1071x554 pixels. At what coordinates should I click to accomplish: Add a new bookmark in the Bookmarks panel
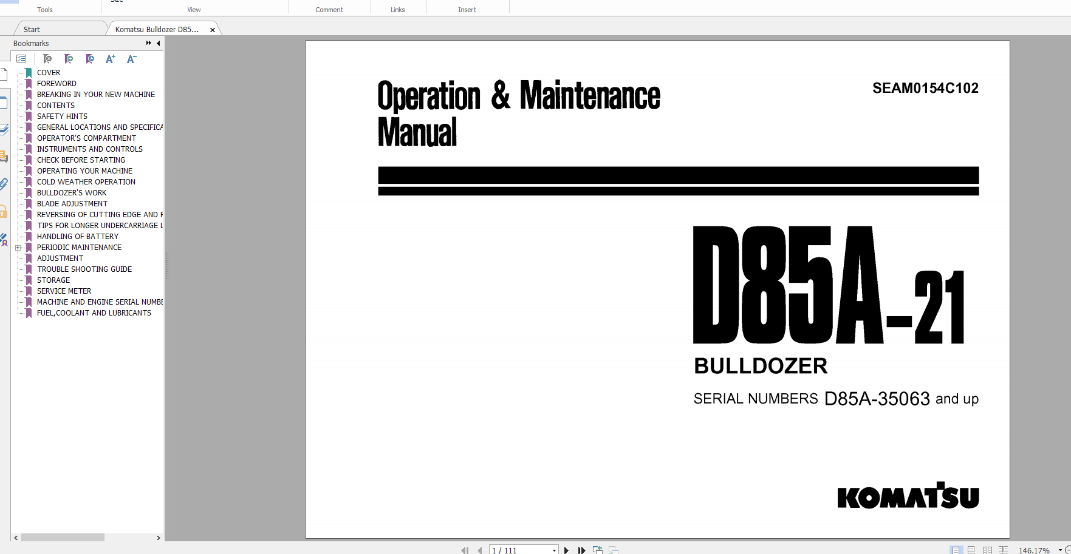click(x=69, y=59)
